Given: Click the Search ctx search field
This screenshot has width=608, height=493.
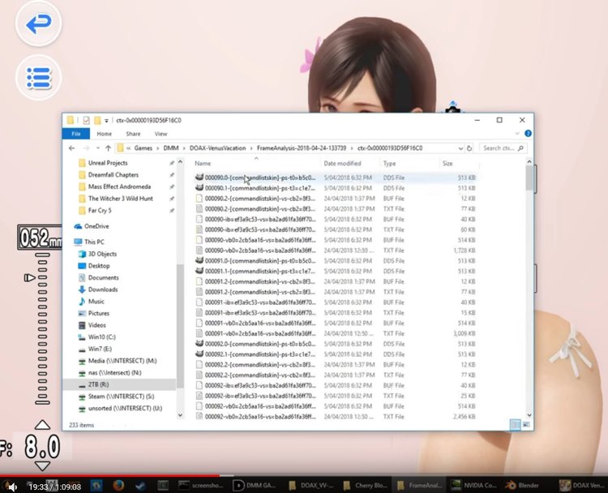Looking at the screenshot, I should pos(503,148).
